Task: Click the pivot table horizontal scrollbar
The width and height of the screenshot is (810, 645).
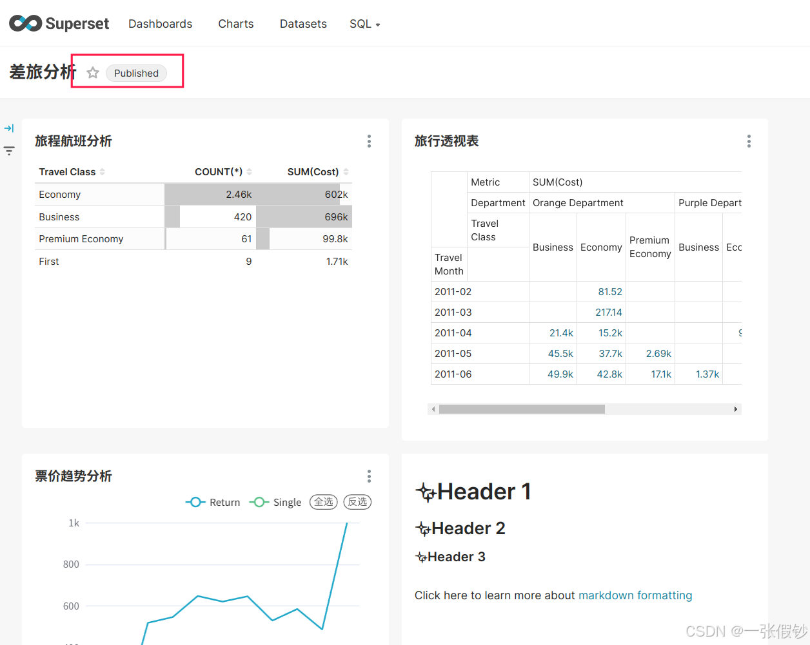Action: pos(522,409)
